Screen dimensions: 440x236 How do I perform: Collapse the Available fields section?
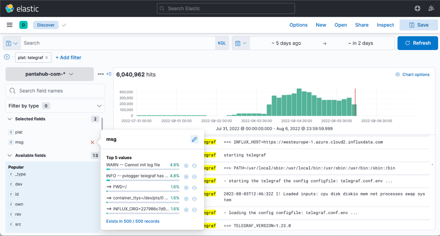10,155
